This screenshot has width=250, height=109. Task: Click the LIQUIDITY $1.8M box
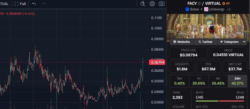[182, 67]
